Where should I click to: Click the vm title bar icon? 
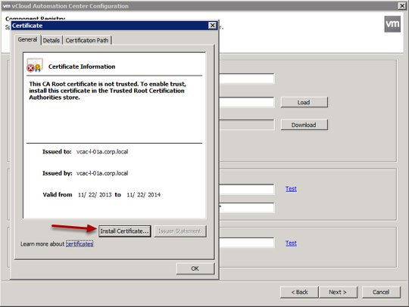(6, 6)
